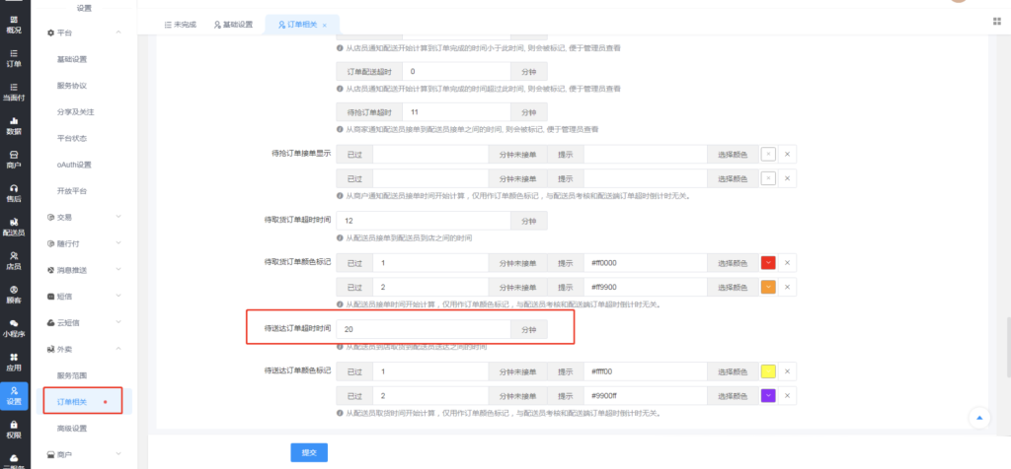Click the 应用 apps grid icon
The width and height of the screenshot is (1011, 469).
tap(14, 361)
